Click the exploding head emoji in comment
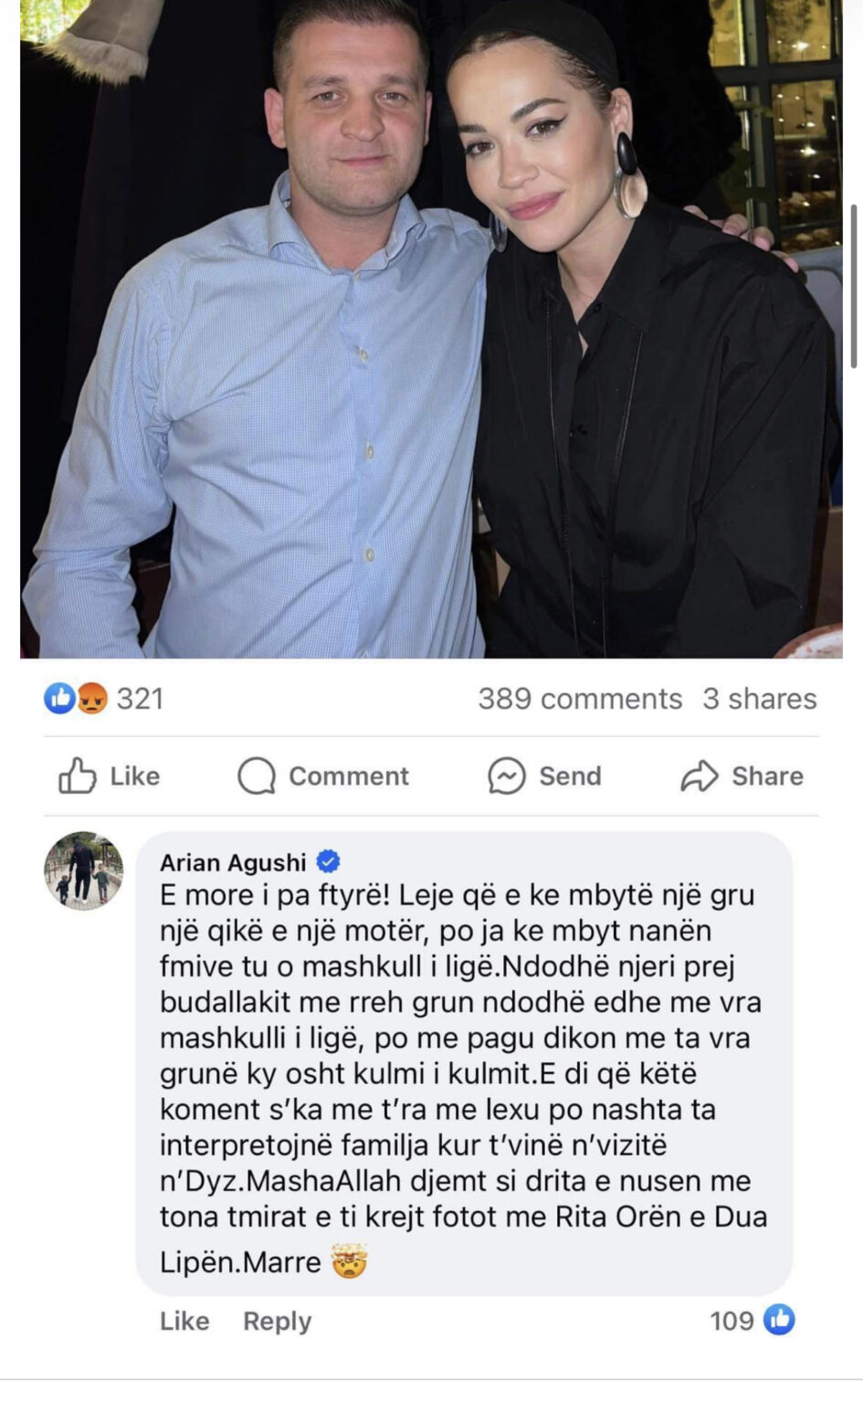The width and height of the screenshot is (863, 1403). [x=349, y=1261]
